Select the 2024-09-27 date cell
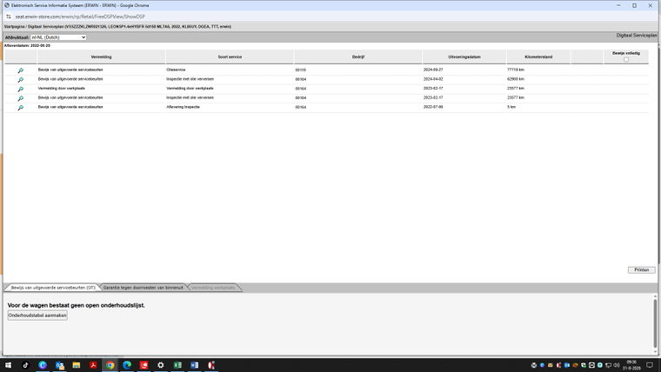 coord(433,70)
